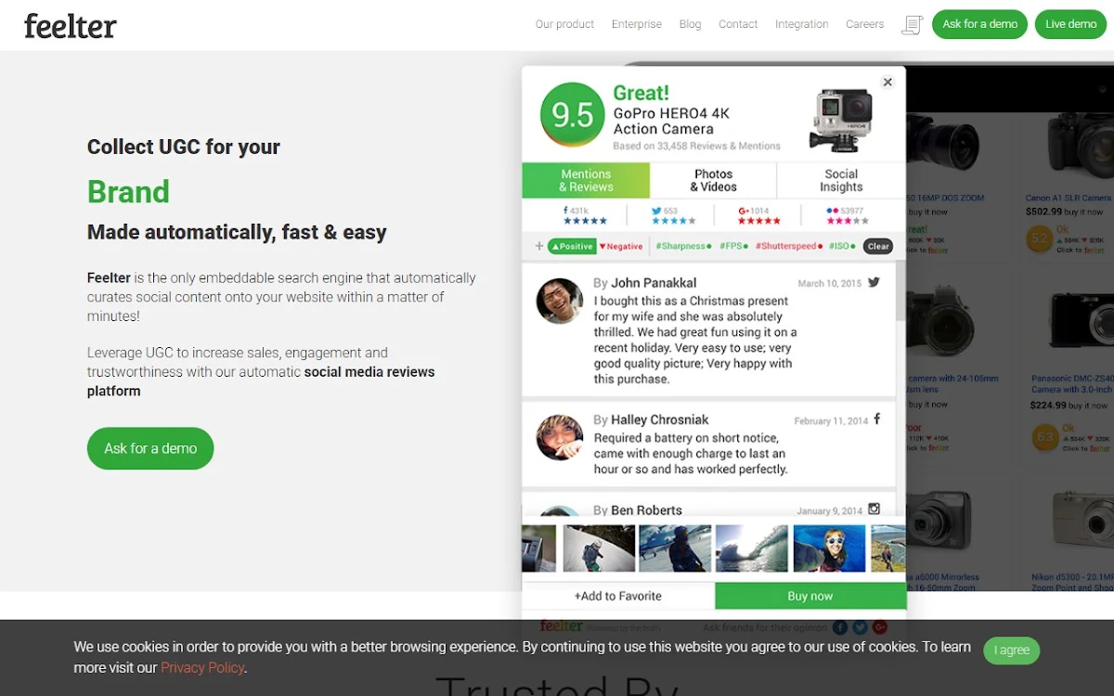Click John Panakkal's avatar photo

pyautogui.click(x=560, y=301)
